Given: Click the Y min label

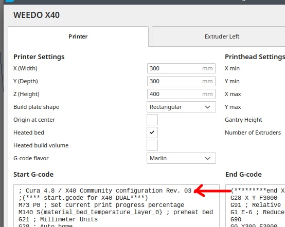Looking at the screenshot, I should pos(232,81).
